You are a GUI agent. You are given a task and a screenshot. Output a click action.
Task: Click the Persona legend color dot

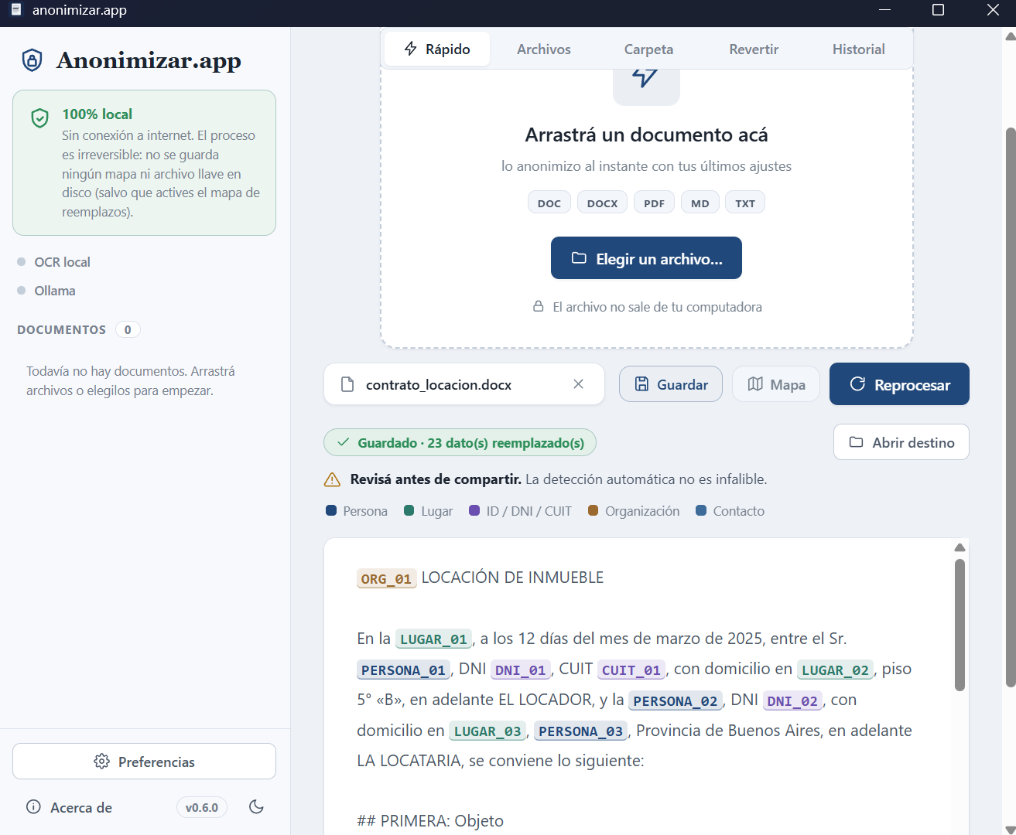pyautogui.click(x=331, y=510)
